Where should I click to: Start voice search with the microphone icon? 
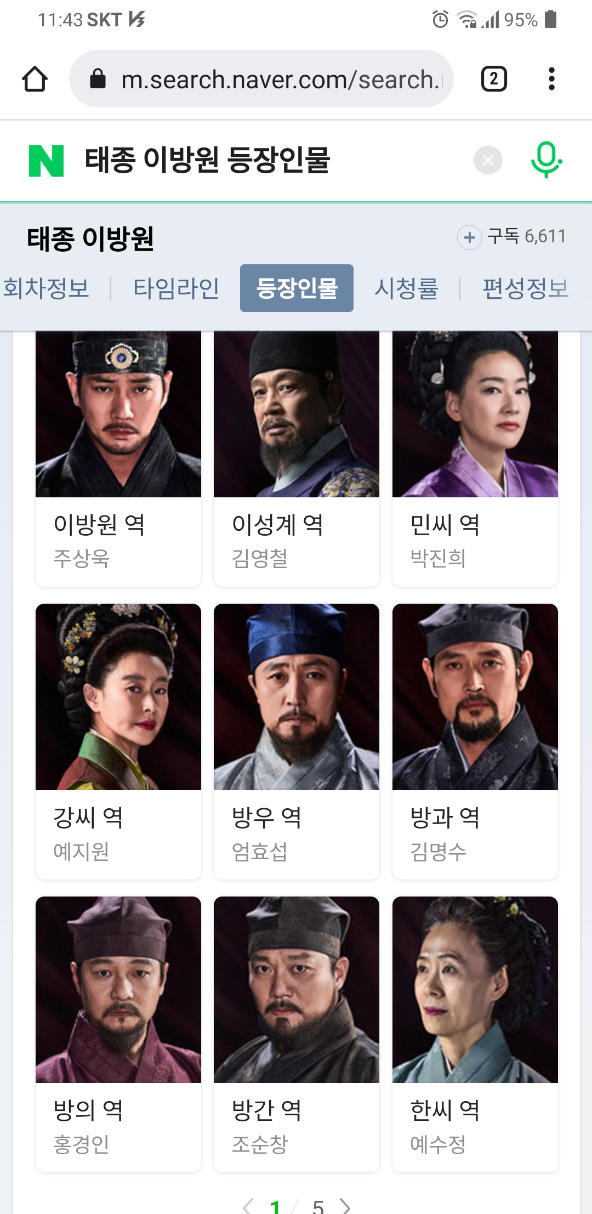546,160
